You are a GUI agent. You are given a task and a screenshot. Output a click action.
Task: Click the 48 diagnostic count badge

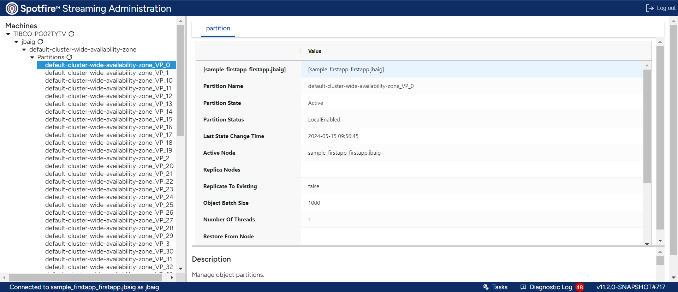pyautogui.click(x=579, y=287)
